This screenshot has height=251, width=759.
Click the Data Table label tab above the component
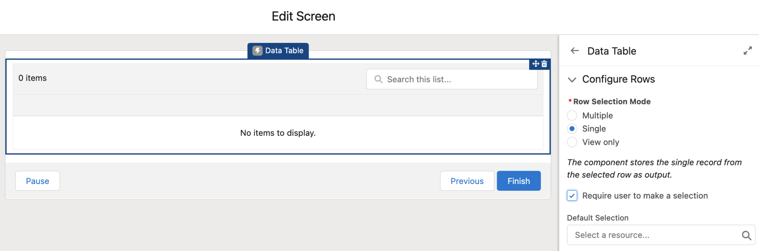283,51
